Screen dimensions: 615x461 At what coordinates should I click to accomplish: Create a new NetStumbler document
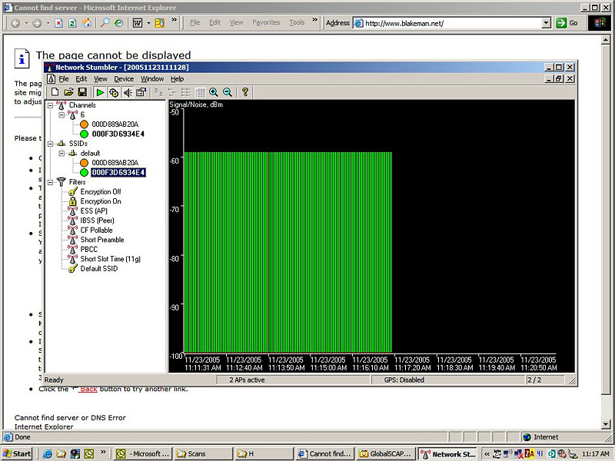pyautogui.click(x=55, y=92)
